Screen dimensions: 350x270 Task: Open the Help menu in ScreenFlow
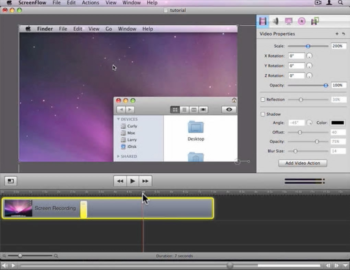(152, 3)
